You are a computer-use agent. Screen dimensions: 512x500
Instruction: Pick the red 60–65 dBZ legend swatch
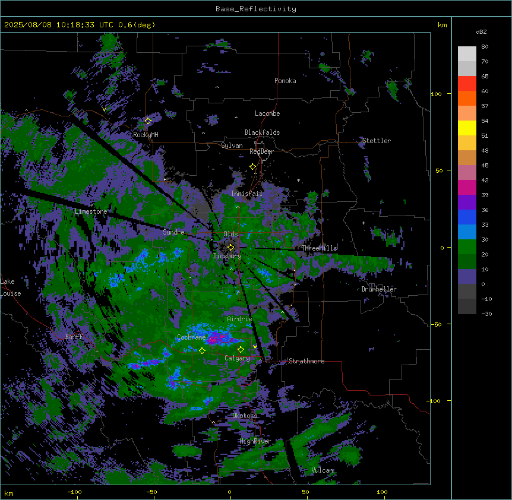point(467,84)
